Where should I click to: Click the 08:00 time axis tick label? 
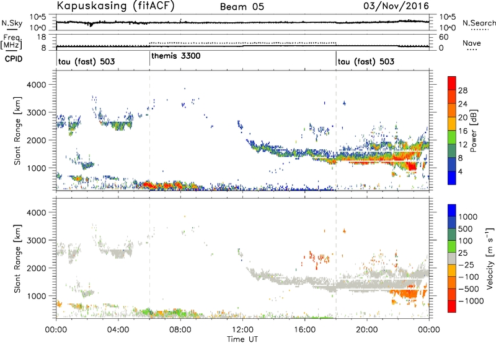[180, 330]
